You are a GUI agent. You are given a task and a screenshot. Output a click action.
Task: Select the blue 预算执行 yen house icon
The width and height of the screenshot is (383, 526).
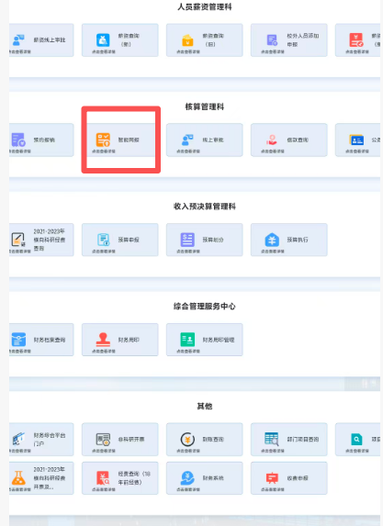[272, 240]
